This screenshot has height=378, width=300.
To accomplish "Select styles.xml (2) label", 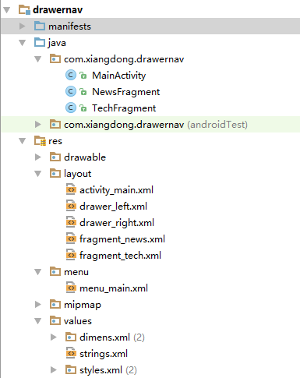I will click(108, 370).
